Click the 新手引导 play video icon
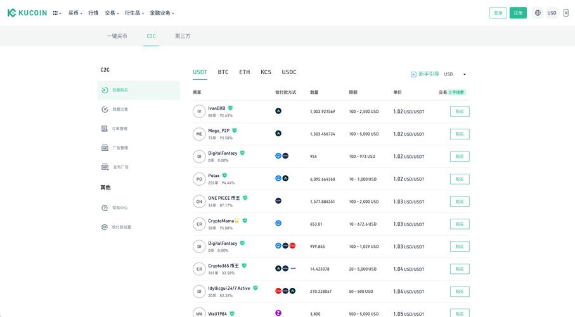575x317 pixels. tap(413, 74)
